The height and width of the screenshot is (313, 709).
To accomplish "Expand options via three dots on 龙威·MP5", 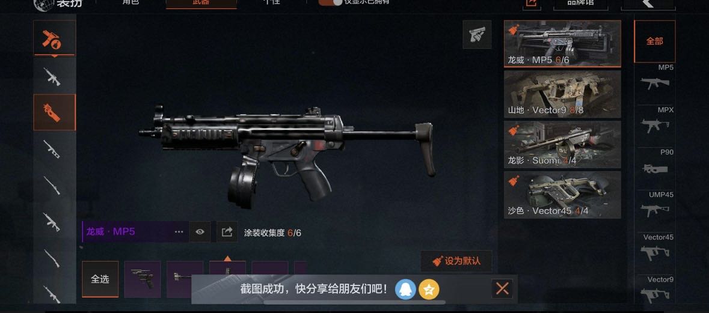I will [x=179, y=232].
